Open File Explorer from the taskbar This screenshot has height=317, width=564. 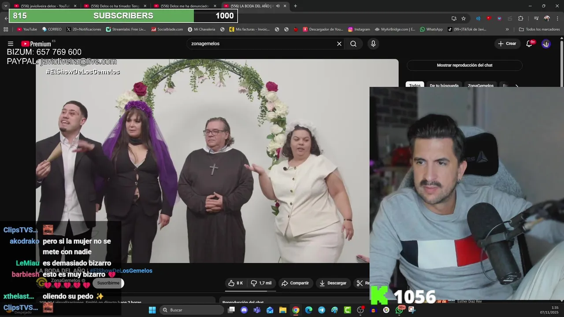tap(282, 310)
